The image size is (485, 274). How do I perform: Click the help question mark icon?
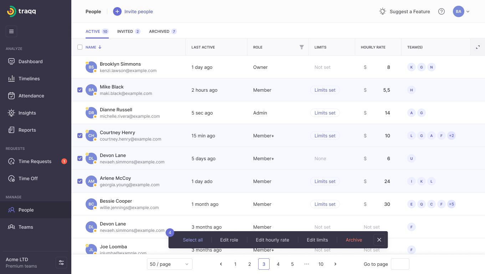tap(441, 11)
